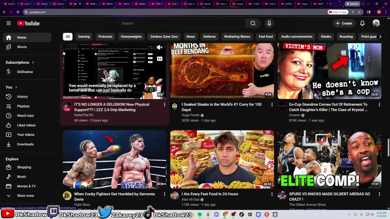Expand Show more in the sidebar

[x=28, y=196]
